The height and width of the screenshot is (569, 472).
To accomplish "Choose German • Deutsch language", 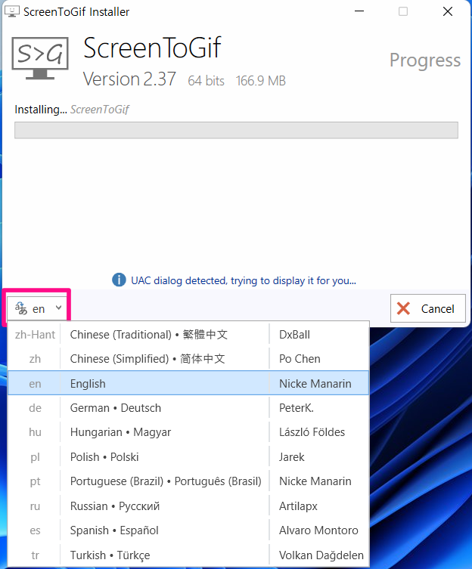I will coord(188,408).
